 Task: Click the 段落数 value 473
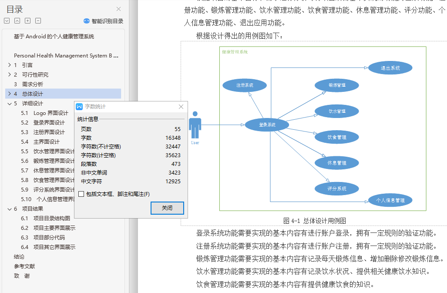pos(176,164)
